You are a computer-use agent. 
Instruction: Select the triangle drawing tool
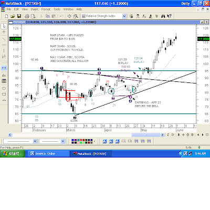pos(4,100)
